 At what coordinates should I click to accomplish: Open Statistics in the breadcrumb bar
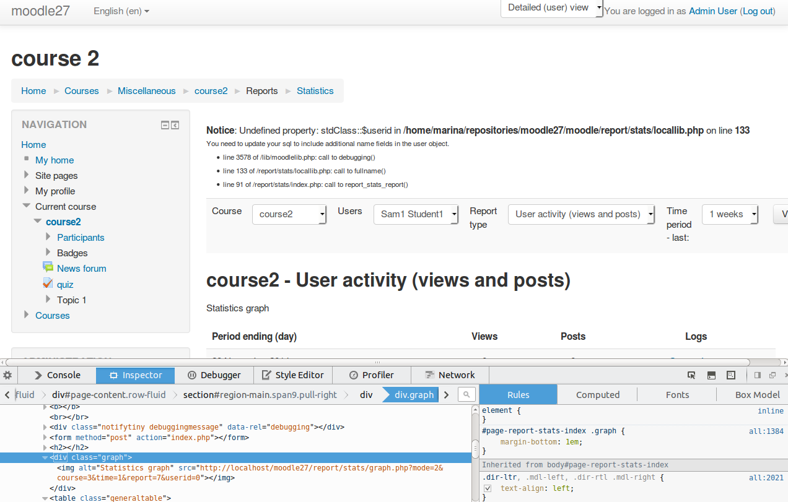pos(315,91)
